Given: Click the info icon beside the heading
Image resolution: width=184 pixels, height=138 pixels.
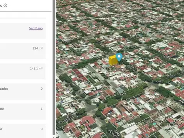Looking at the screenshot, I should [5, 5].
